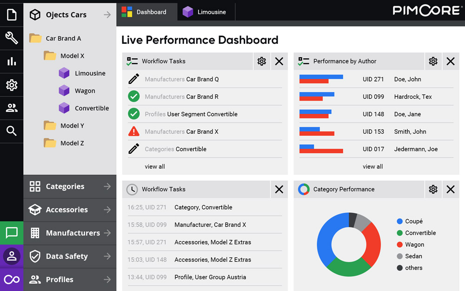This screenshot has height=291, width=465.
Task: Close the clock-icon Workflow Tasks panel
Action: pos(279,189)
